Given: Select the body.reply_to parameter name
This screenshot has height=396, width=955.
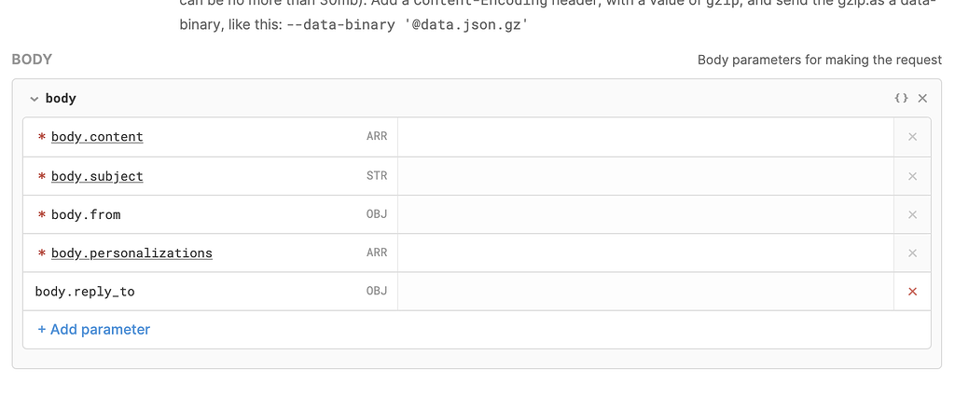Looking at the screenshot, I should pos(85,292).
